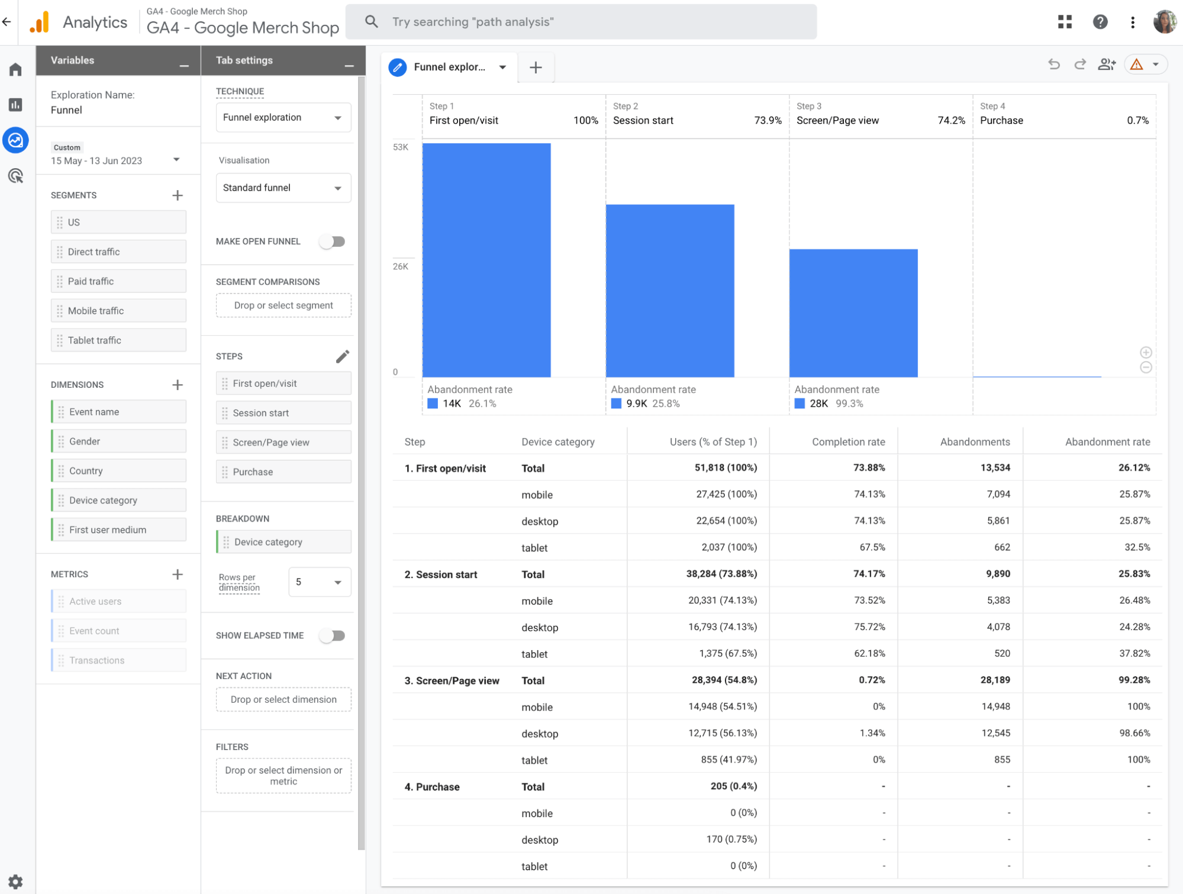Image resolution: width=1183 pixels, height=894 pixels.
Task: Open the Standard funnel visualisation dropdown
Action: 283,188
